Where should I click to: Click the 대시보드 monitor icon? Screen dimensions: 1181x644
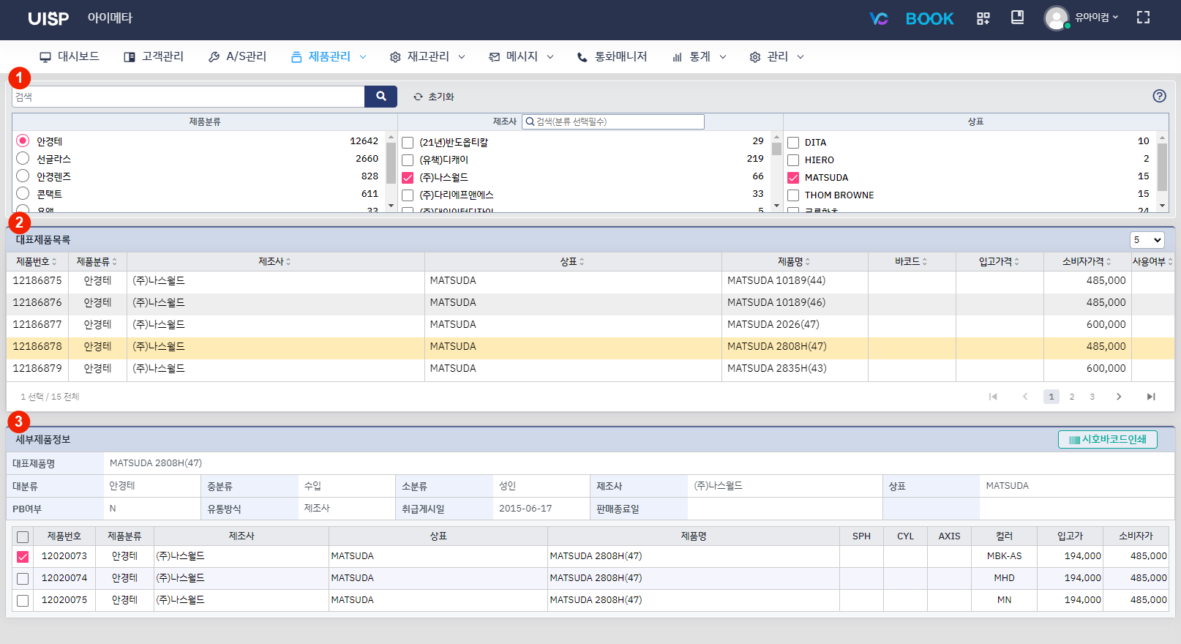(x=45, y=57)
